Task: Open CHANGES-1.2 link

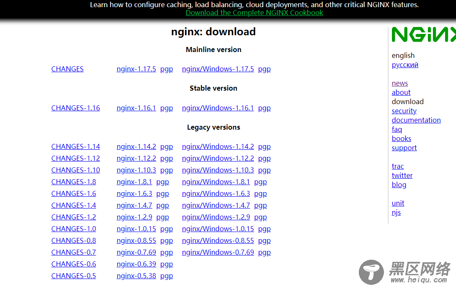Action: pyautogui.click(x=74, y=217)
